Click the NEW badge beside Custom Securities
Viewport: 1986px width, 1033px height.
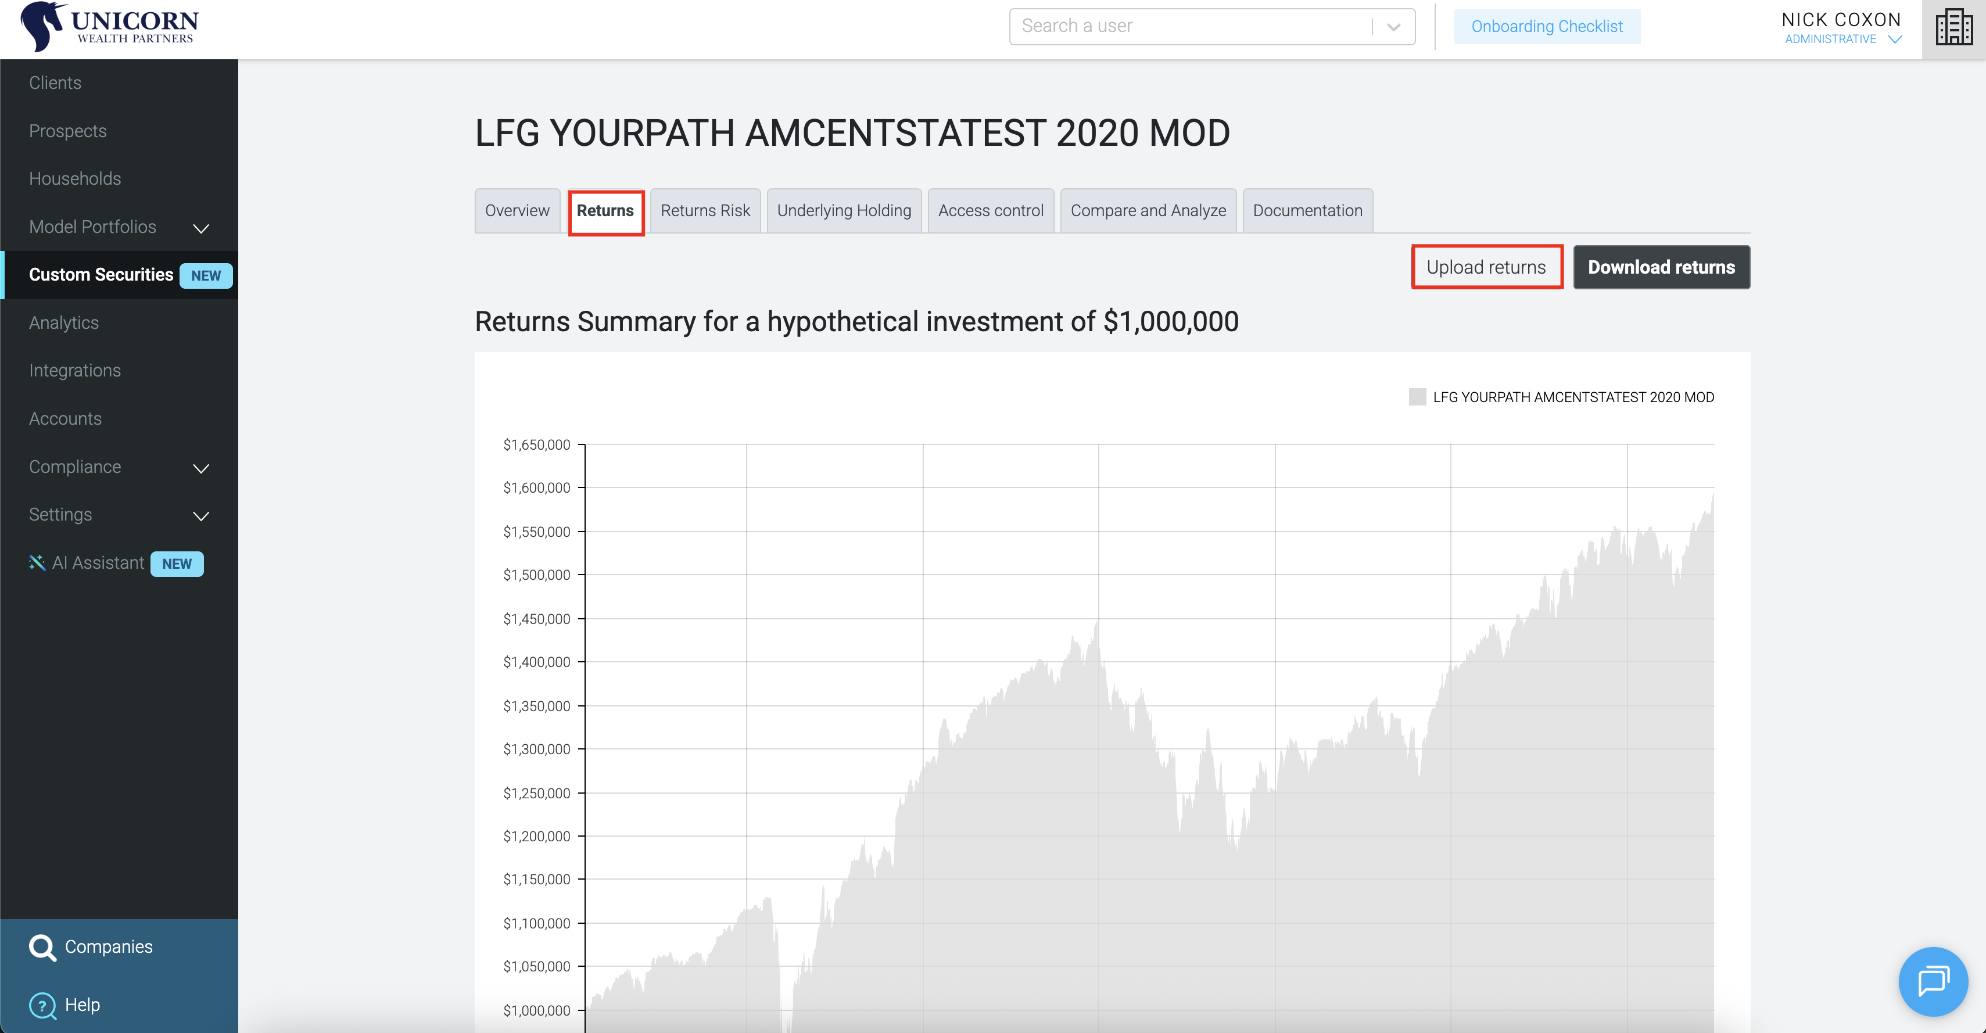click(206, 275)
